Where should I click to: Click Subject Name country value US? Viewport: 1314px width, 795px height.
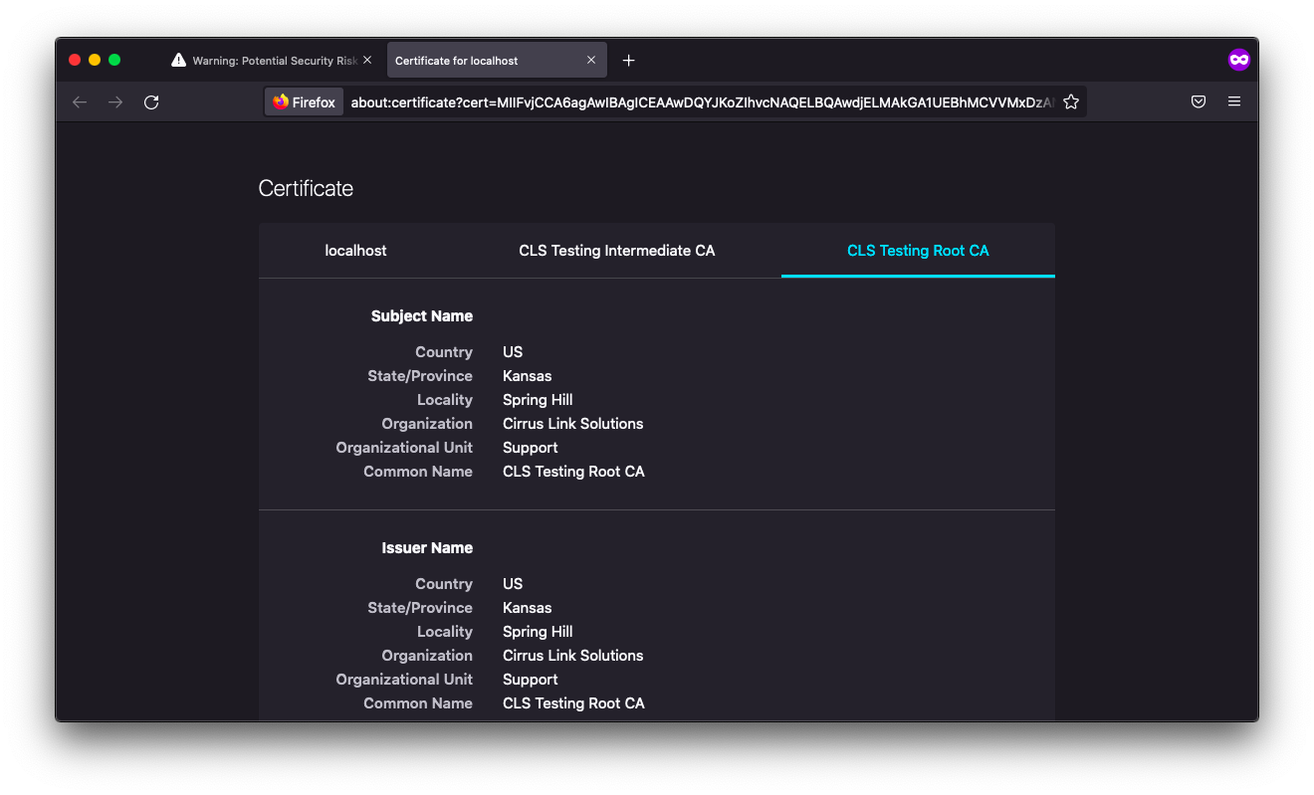coord(513,352)
